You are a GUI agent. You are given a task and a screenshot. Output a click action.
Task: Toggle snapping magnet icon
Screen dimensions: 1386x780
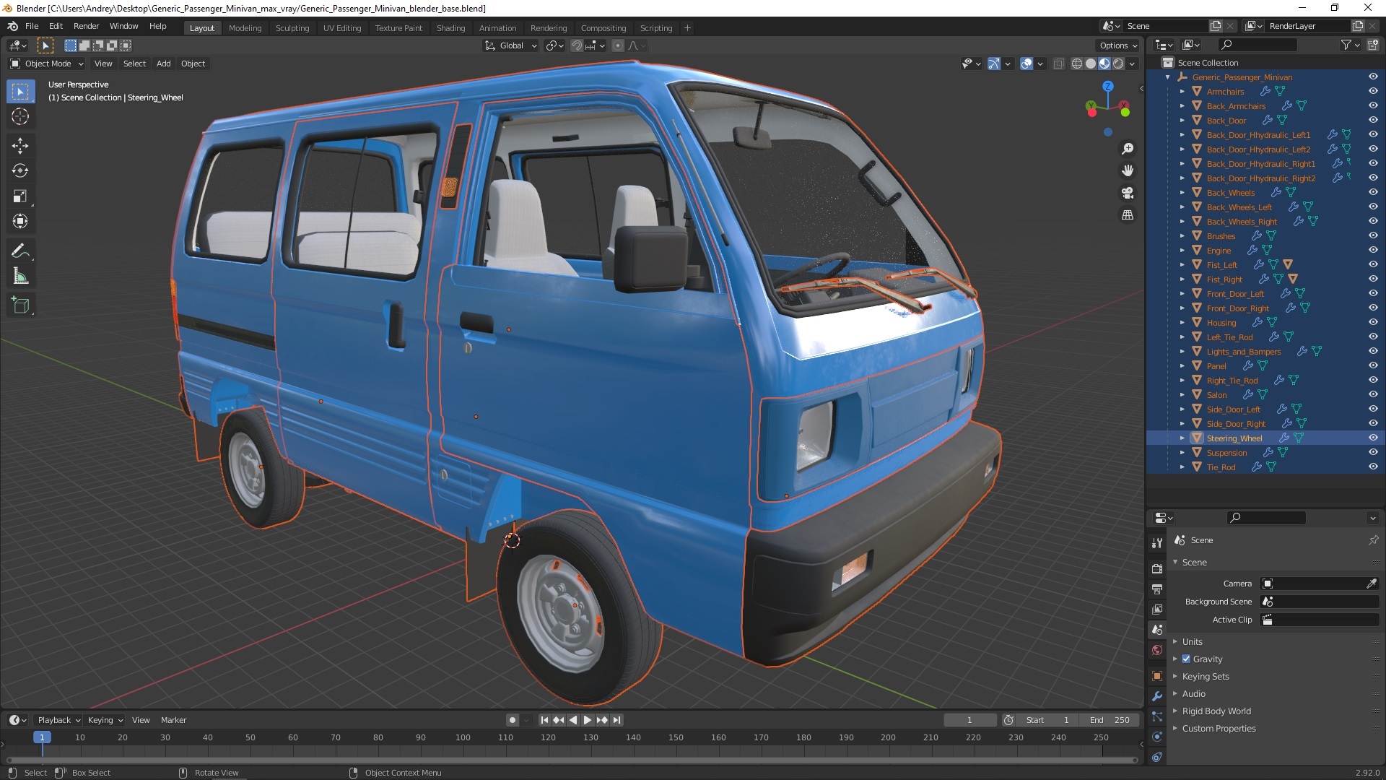[576, 45]
